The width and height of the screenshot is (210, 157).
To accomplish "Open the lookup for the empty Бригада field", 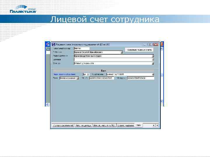I will pyautogui.click(x=153, y=60).
